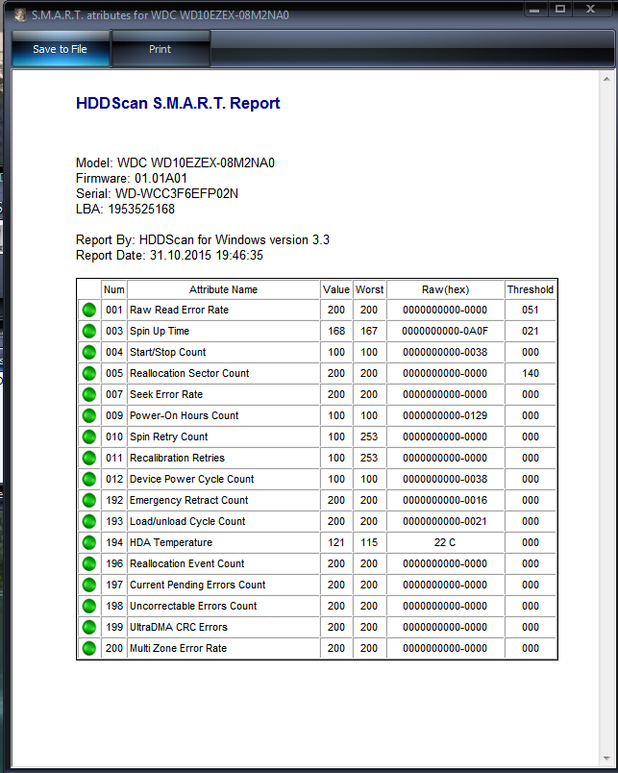The image size is (618, 773).
Task: Click the Report By HDDScan version line
Action: [203, 240]
